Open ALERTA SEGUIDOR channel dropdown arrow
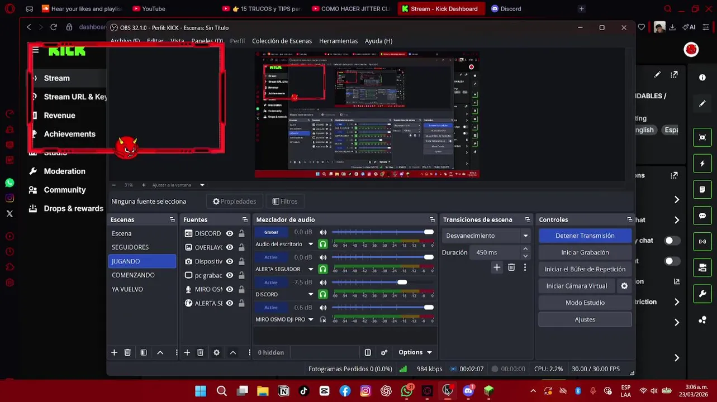Viewport: 717px width, 402px height. 311,269
